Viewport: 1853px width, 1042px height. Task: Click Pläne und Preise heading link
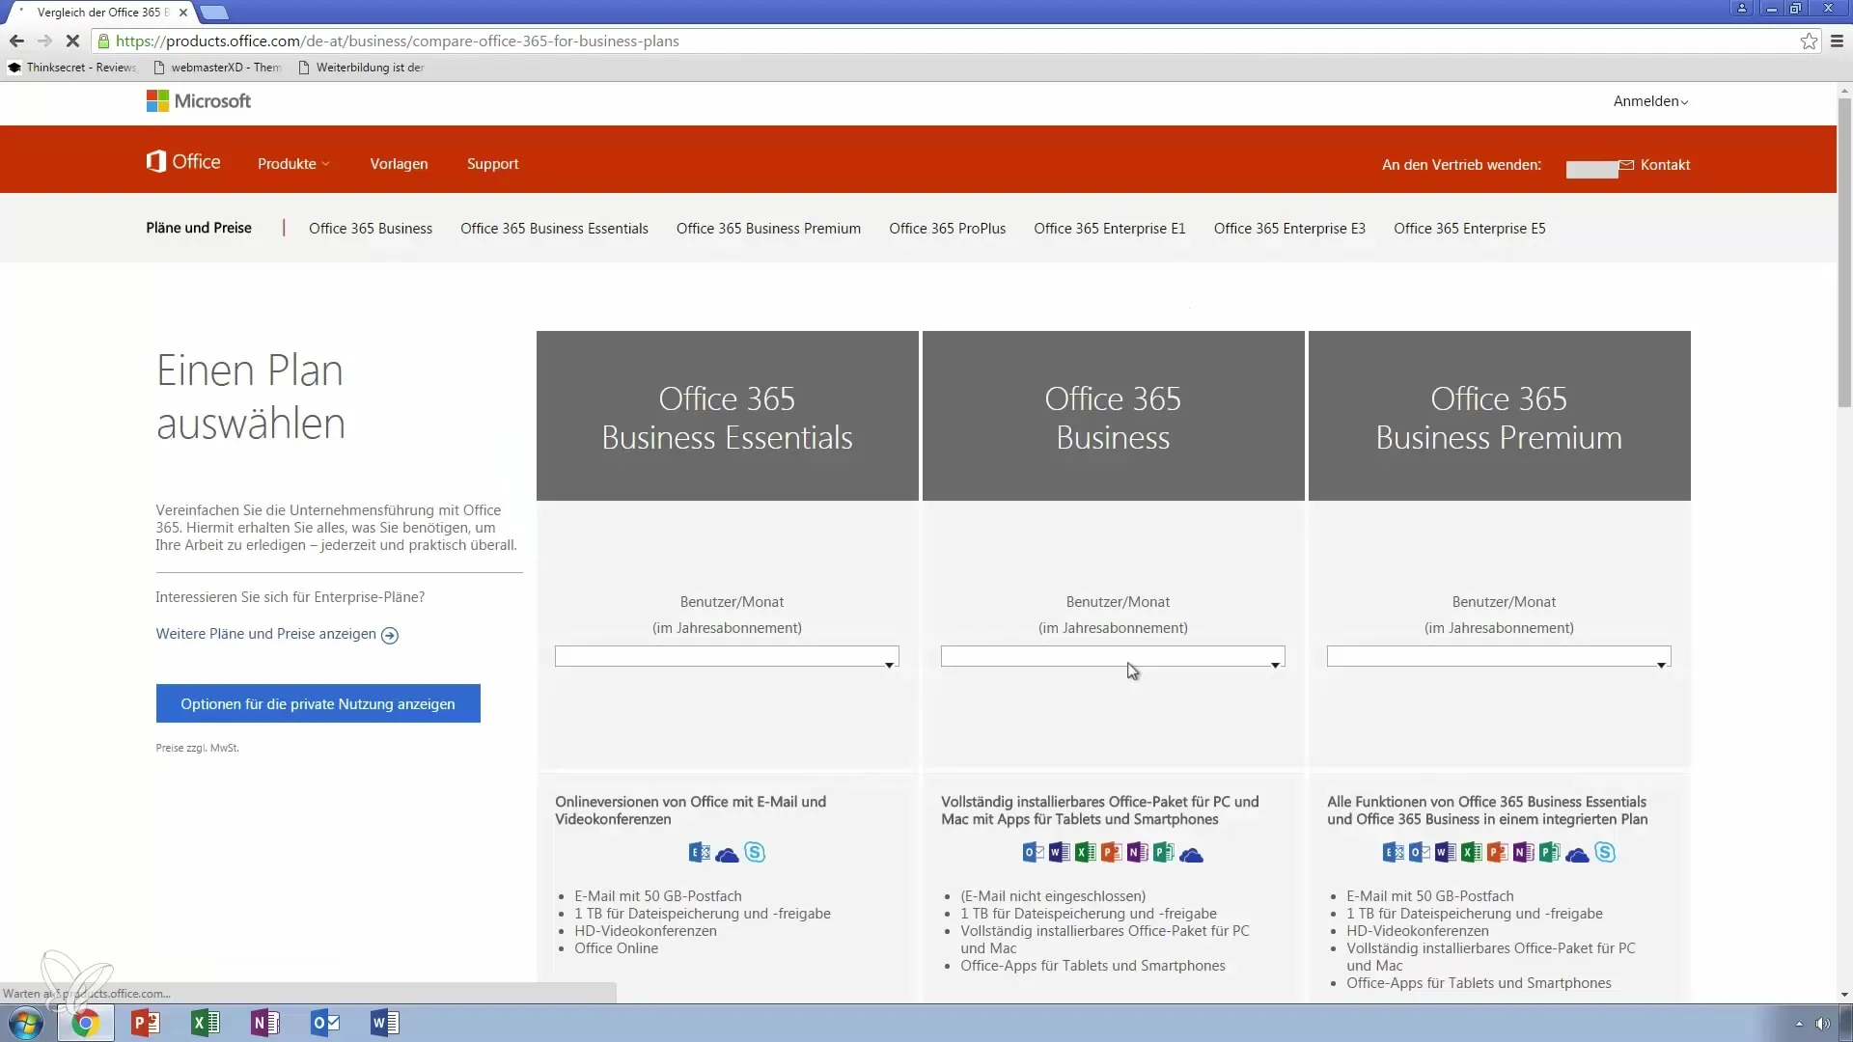point(199,228)
